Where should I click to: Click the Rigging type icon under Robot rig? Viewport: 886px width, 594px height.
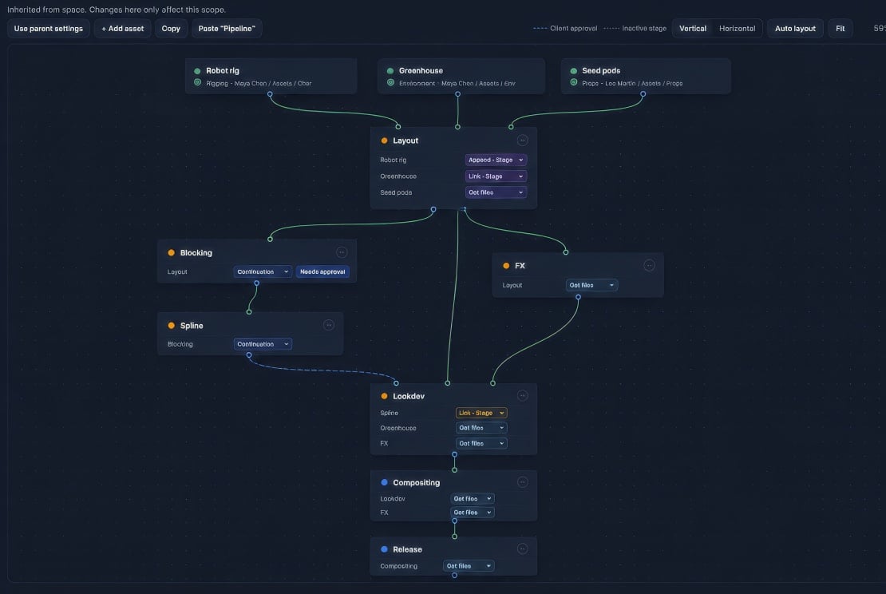(197, 82)
